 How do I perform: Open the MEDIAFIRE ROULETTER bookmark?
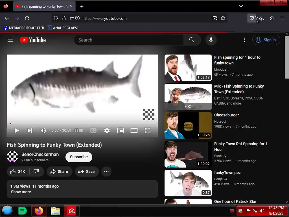[x=24, y=28]
